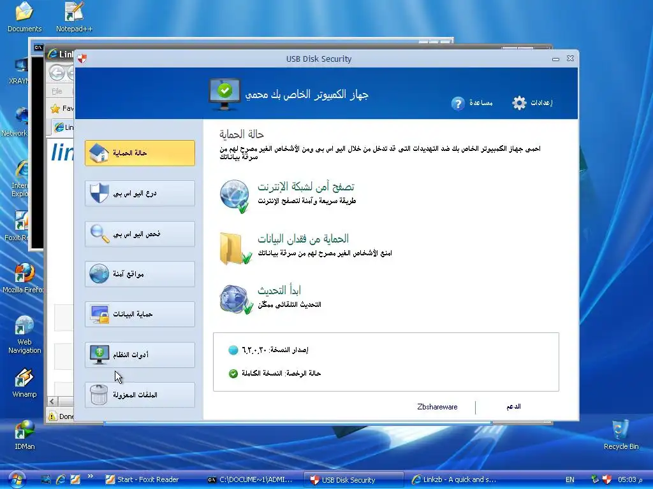Open the أدوات النظام system tools section
Screen dimensions: 653x489
(x=140, y=355)
